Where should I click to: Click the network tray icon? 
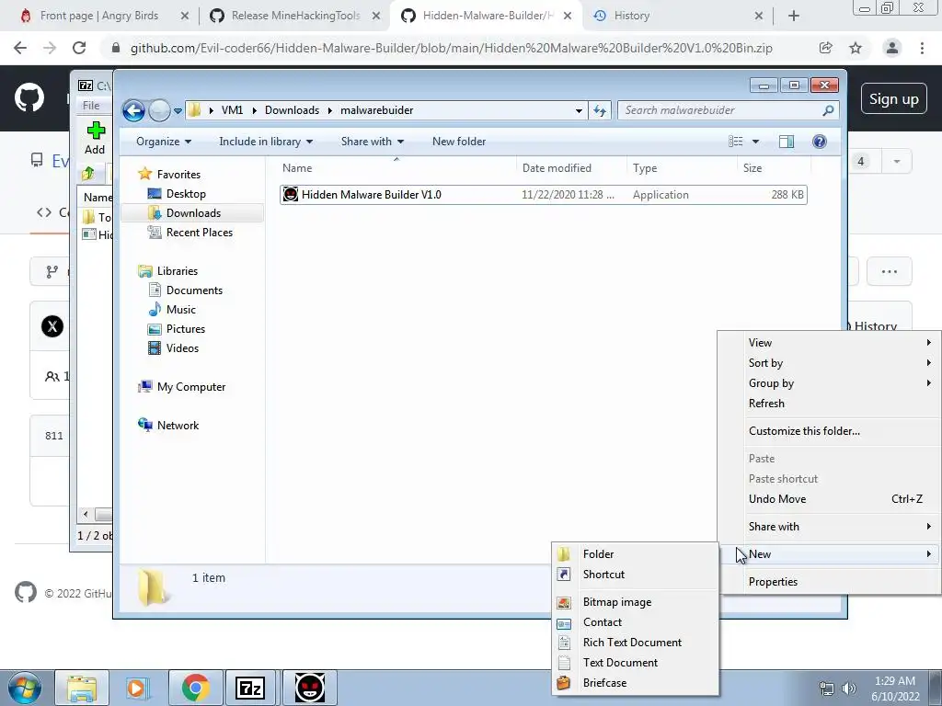click(x=827, y=689)
